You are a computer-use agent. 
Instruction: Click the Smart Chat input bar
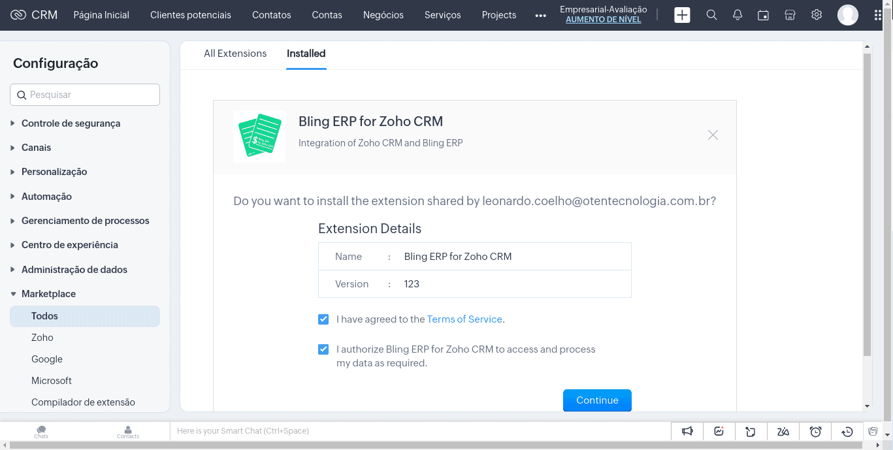[421, 431]
